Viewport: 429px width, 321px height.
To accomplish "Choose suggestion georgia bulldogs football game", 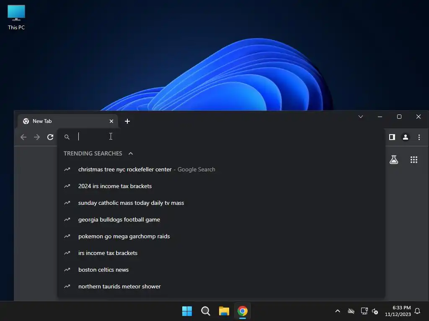I will click(221, 219).
